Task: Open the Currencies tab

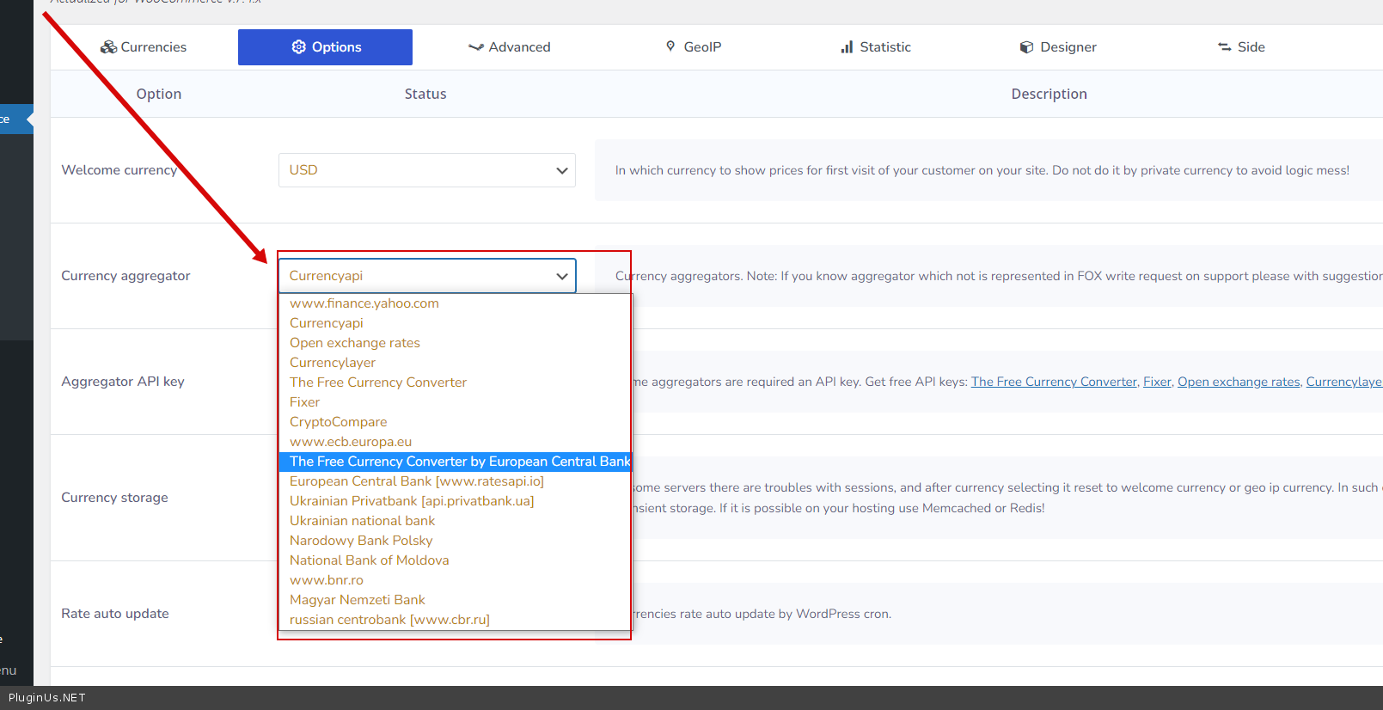Action: coord(144,47)
